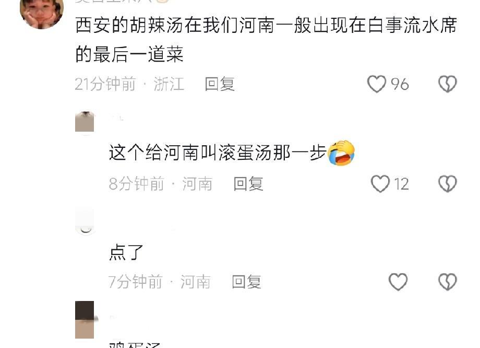480x348 pixels.
Task: Reply to the 7分钟前 Henan comment
Action: point(246,282)
